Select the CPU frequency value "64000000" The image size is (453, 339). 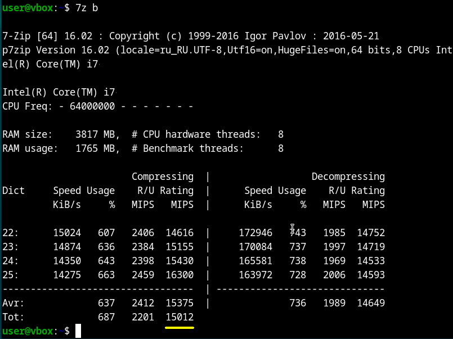pos(92,106)
